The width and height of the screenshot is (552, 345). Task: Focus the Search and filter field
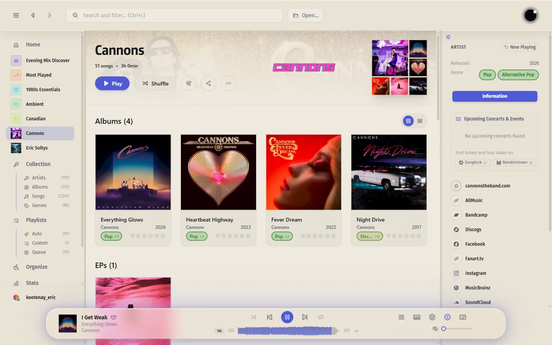coord(174,15)
